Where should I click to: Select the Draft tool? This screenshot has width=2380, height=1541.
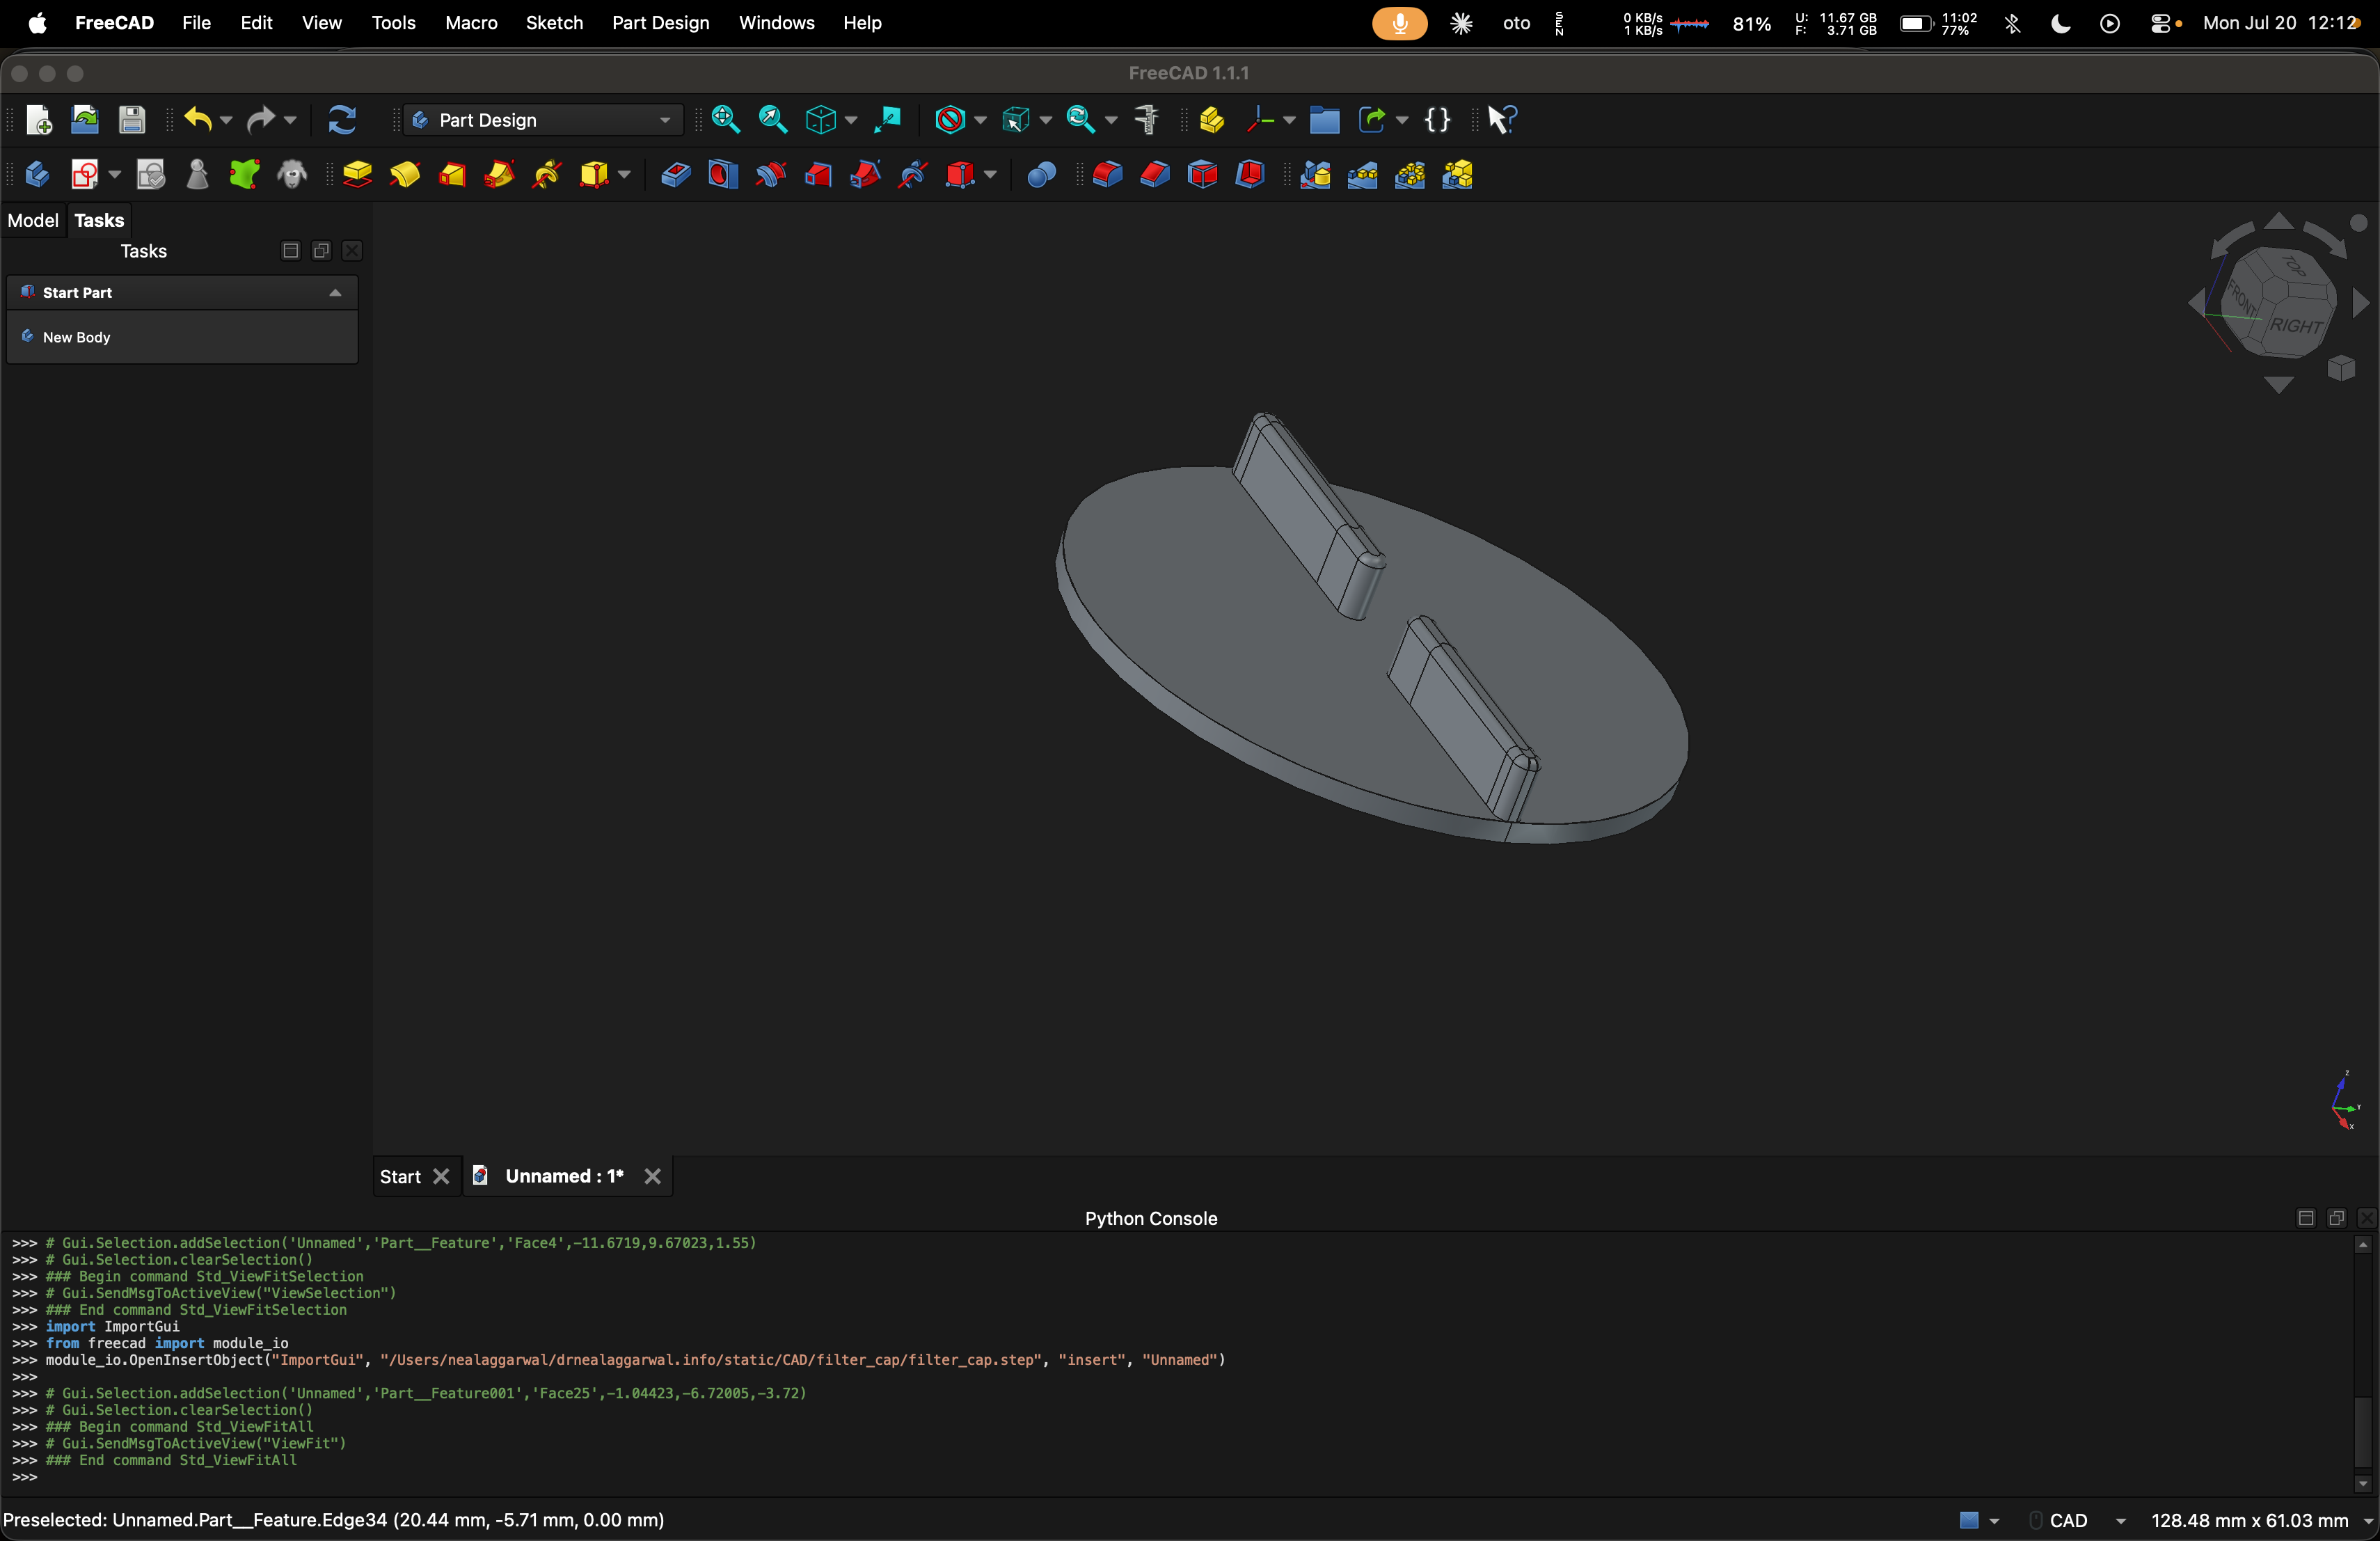tap(1202, 175)
